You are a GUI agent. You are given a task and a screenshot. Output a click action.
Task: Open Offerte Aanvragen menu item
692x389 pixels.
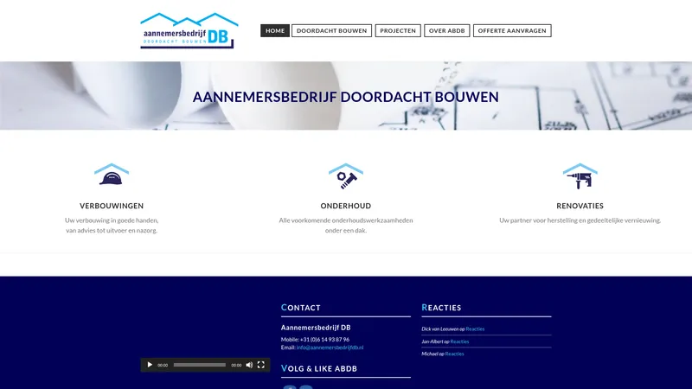[512, 30]
